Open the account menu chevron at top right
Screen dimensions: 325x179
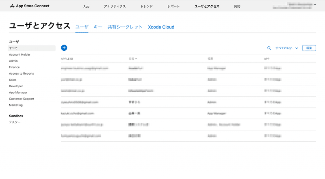click(315, 4)
